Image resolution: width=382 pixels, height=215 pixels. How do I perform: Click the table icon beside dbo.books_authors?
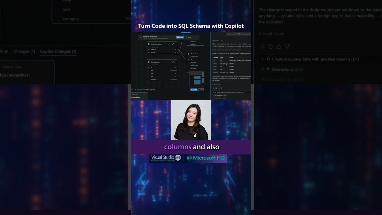click(149, 44)
